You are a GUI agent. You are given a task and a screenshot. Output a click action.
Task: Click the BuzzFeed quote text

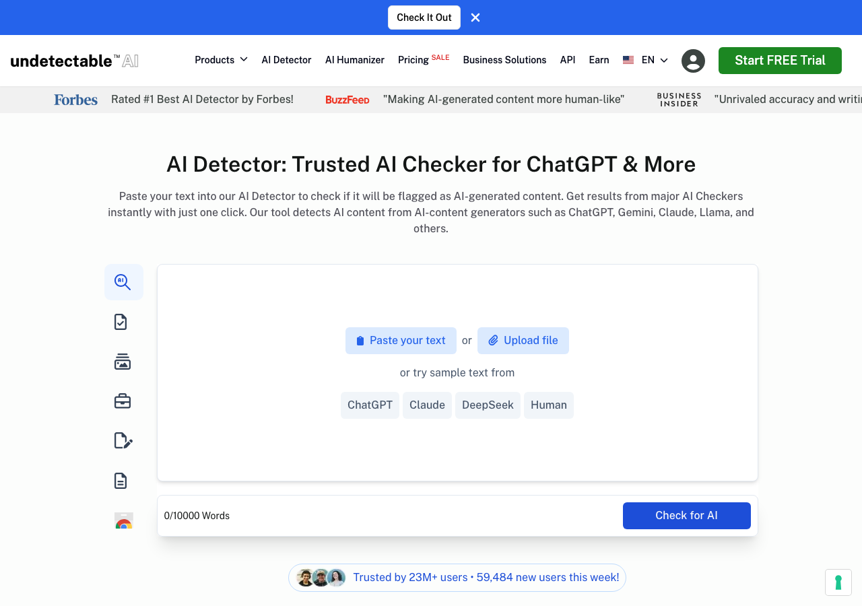point(504,100)
